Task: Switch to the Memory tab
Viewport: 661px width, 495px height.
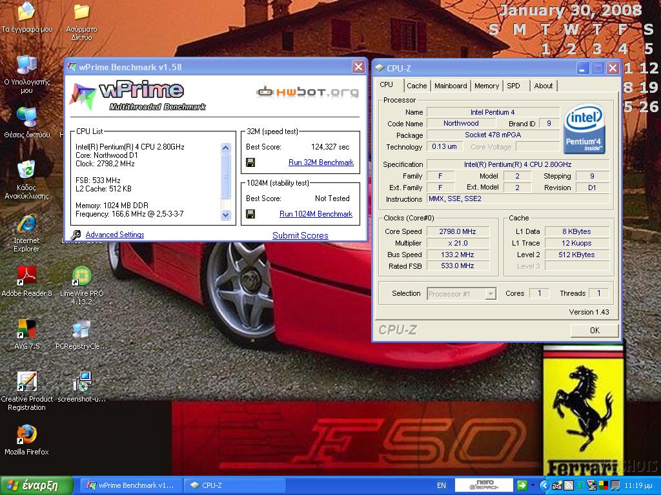Action: [487, 86]
